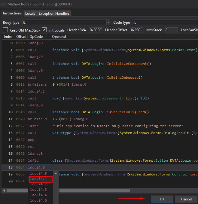This screenshot has width=198, height=204.
Task: Click the Header Offset text box
Action: point(136,30)
